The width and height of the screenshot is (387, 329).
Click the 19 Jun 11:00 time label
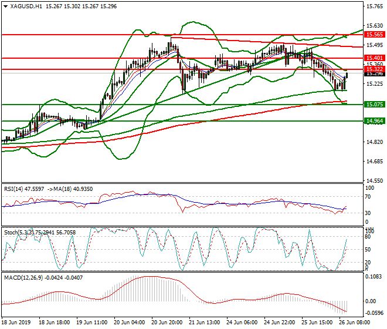pyautogui.click(x=92, y=323)
